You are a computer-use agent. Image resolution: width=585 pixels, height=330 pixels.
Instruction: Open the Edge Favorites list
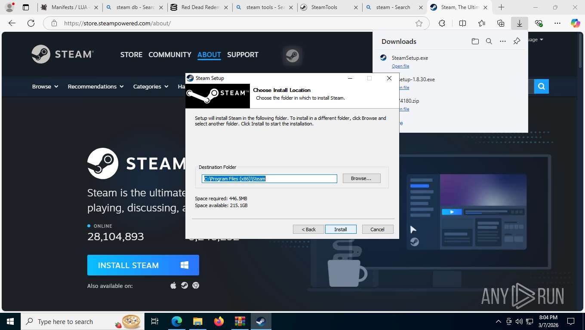tap(482, 23)
